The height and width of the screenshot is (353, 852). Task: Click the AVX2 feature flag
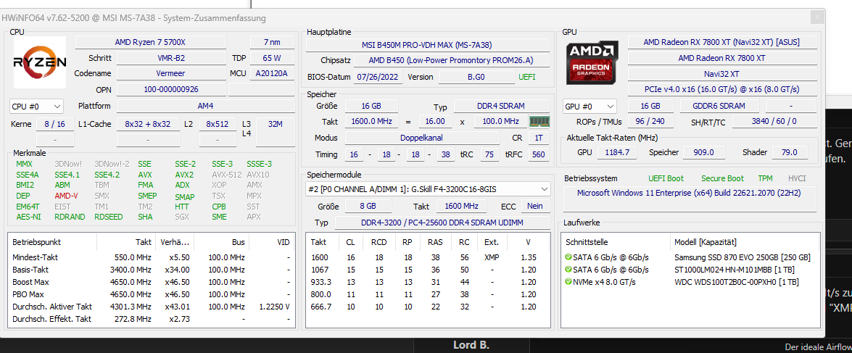184,175
